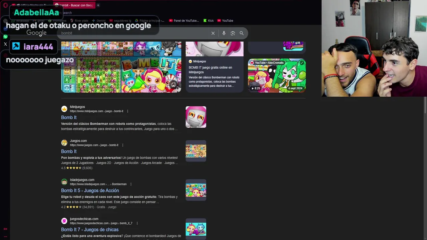Open more options for Juegos.com result

(123, 145)
